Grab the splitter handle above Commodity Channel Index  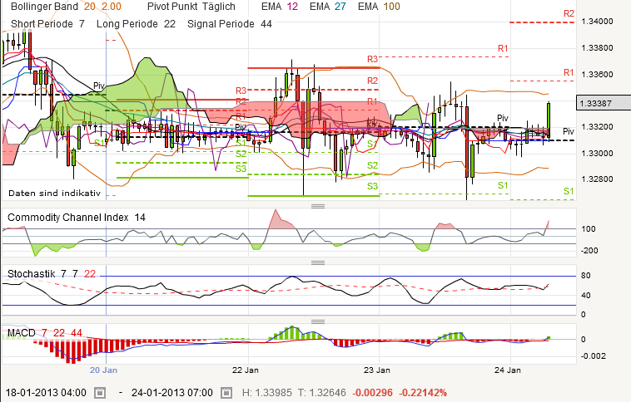tap(318, 207)
